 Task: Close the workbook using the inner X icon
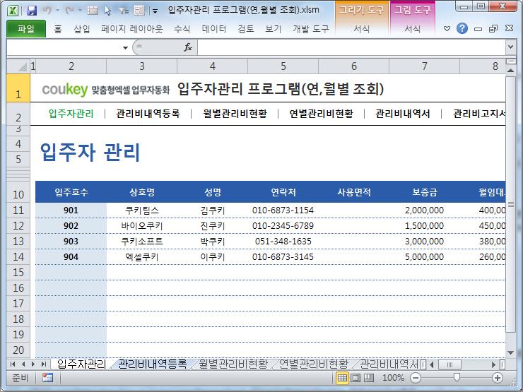click(x=509, y=28)
